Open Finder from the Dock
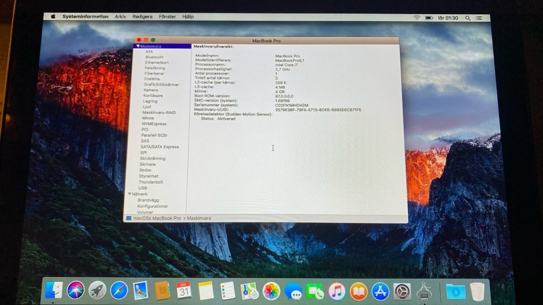Viewport: 543px width, 305px height. click(54, 291)
